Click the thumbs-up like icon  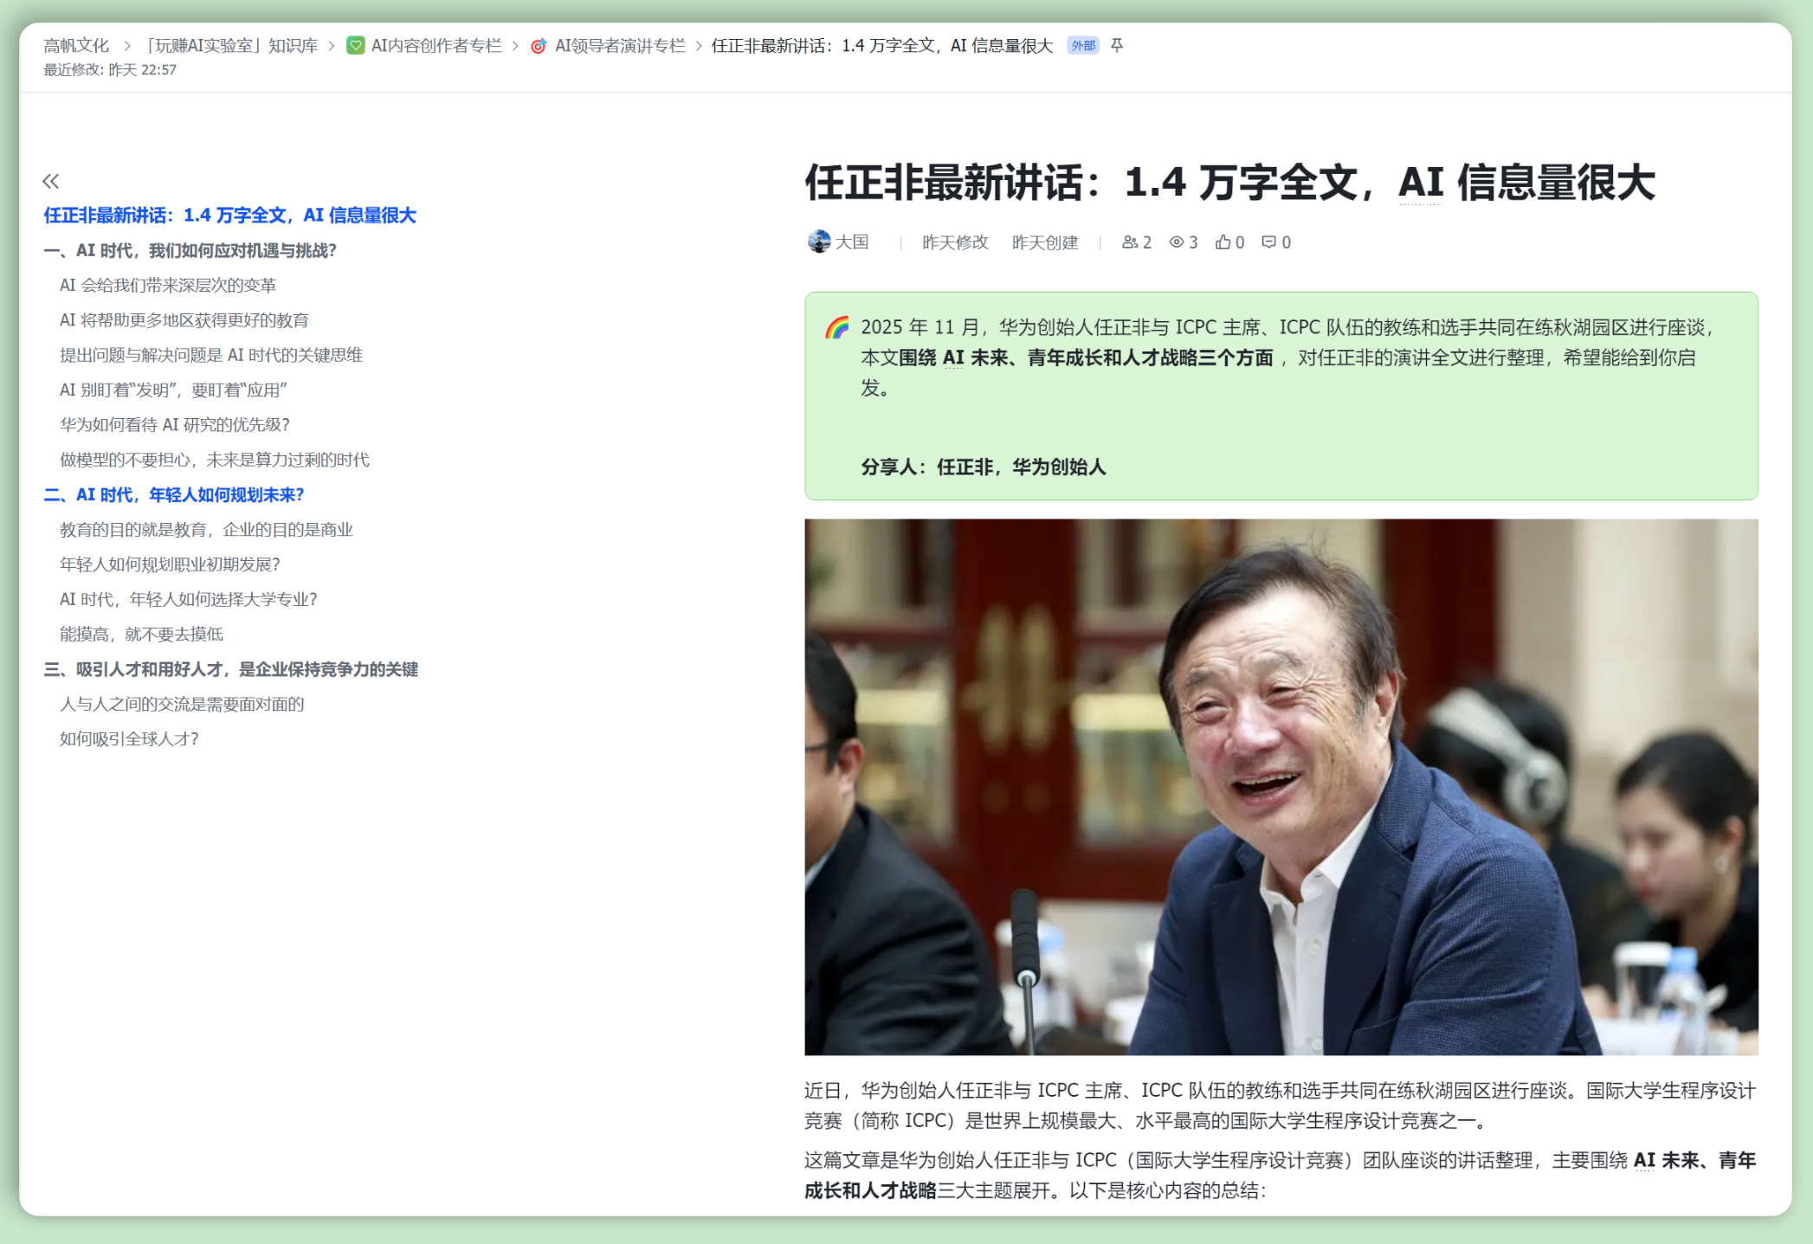pos(1223,242)
